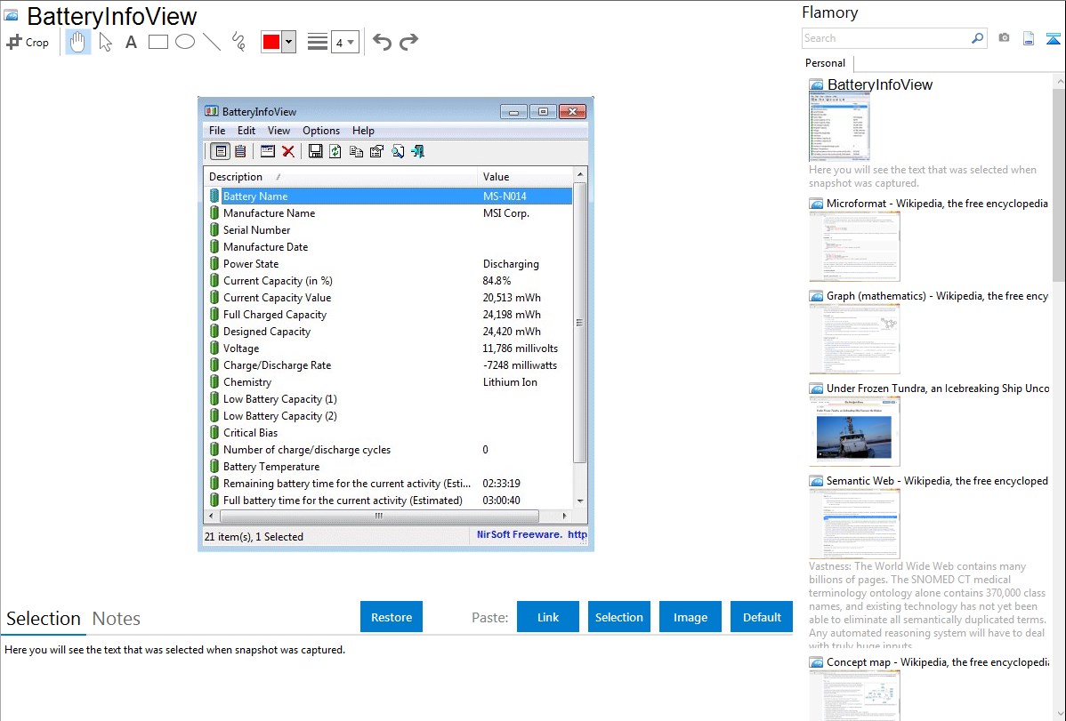1066x721 pixels.
Task: Click the floppy save toolbar icon
Action: [316, 151]
